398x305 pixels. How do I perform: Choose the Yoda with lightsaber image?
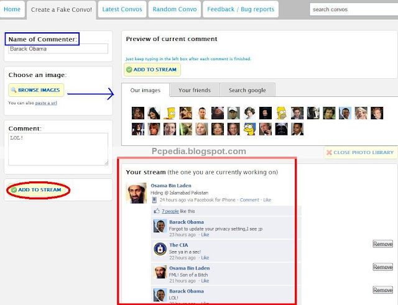[186, 129]
